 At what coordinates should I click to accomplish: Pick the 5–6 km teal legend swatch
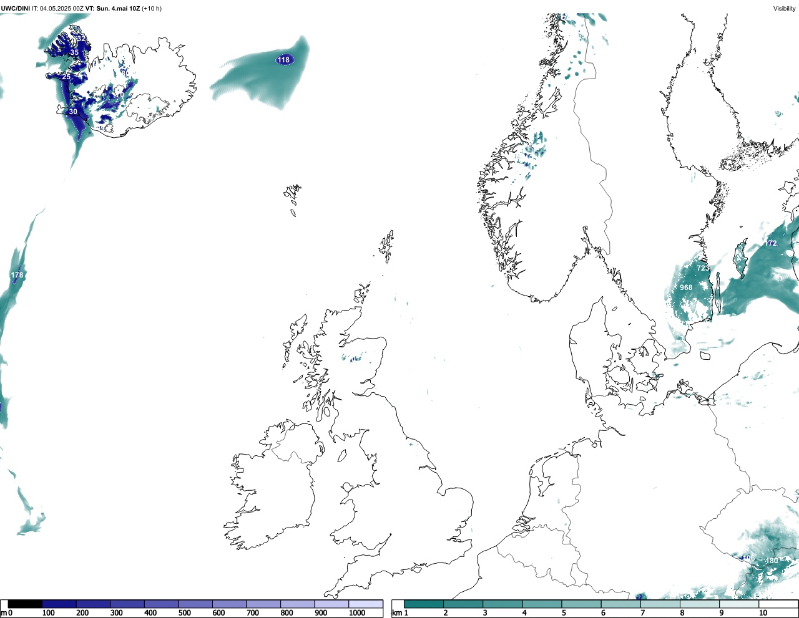tap(582, 604)
